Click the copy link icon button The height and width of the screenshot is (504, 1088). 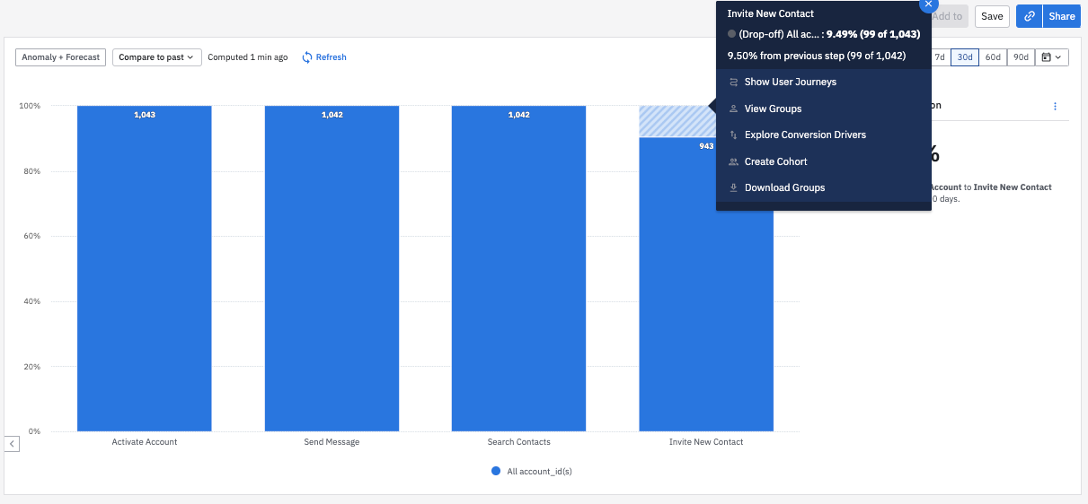pyautogui.click(x=1030, y=16)
